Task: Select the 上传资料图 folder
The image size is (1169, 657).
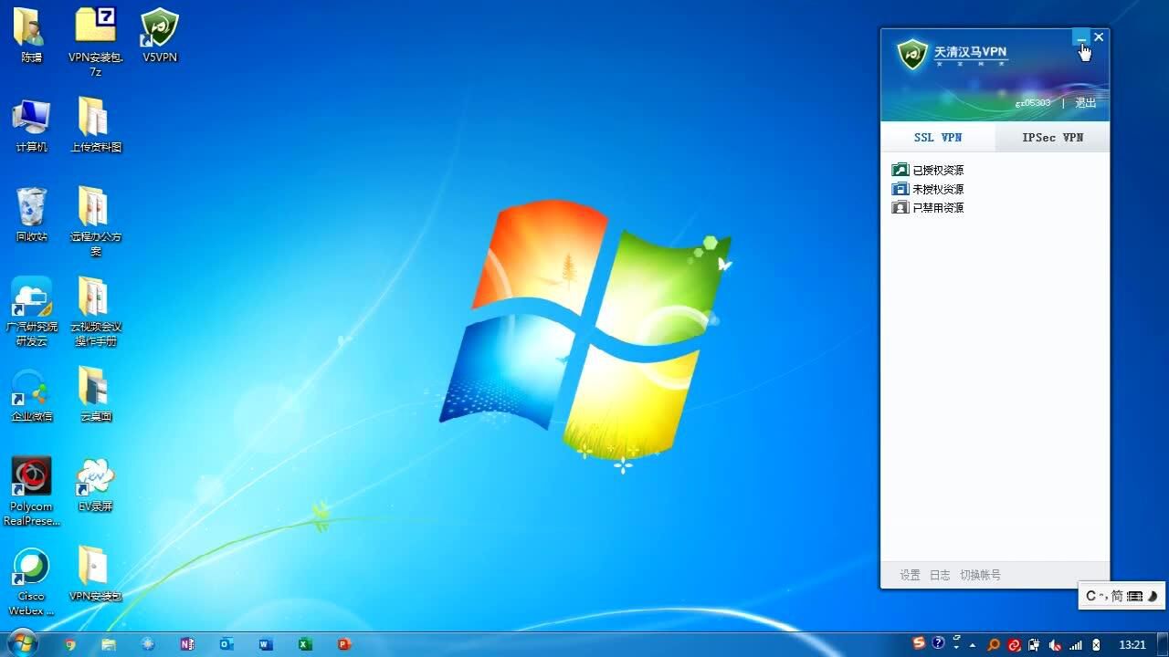Action: tap(96, 126)
